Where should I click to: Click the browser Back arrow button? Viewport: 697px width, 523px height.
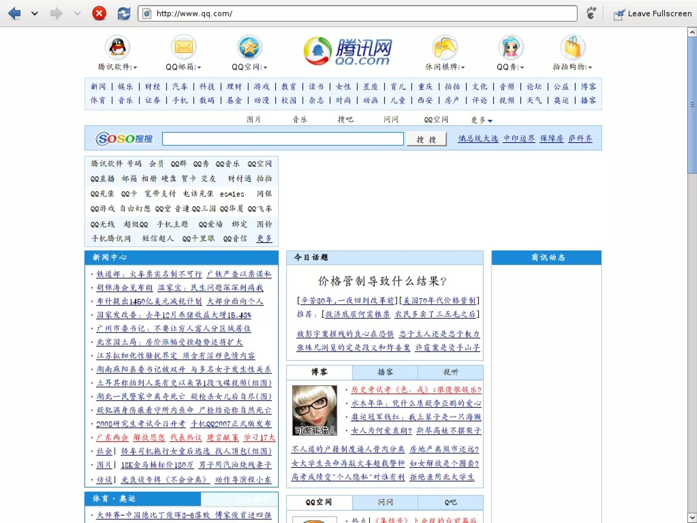pos(14,14)
